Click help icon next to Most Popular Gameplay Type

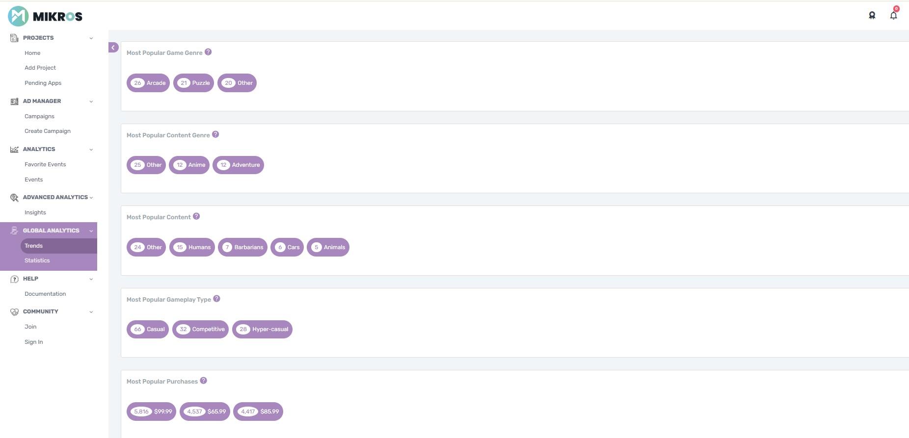(216, 299)
